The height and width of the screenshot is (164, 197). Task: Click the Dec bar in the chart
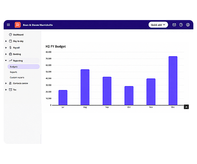pos(173,81)
